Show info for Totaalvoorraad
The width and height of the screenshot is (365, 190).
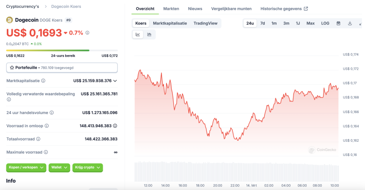pyautogui.click(x=38, y=139)
